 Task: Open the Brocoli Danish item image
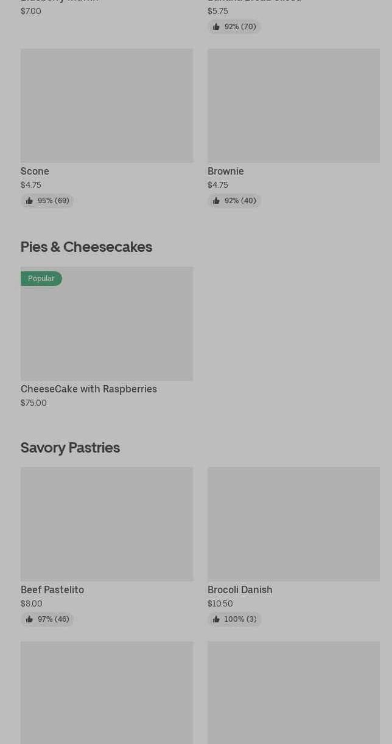[x=293, y=524]
